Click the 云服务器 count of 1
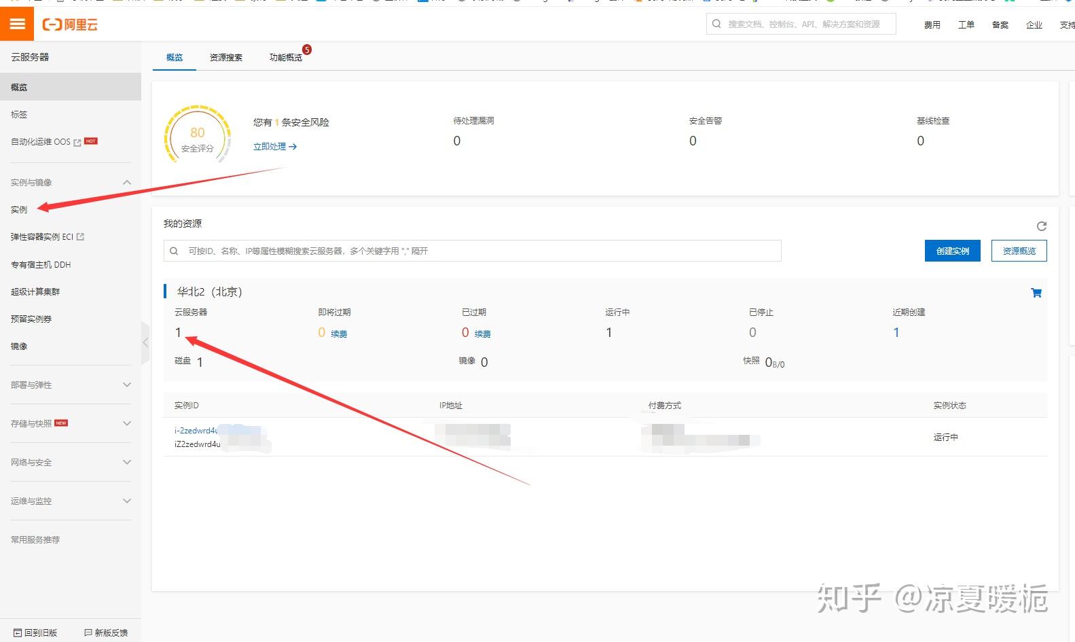The width and height of the screenshot is (1075, 642). point(178,332)
